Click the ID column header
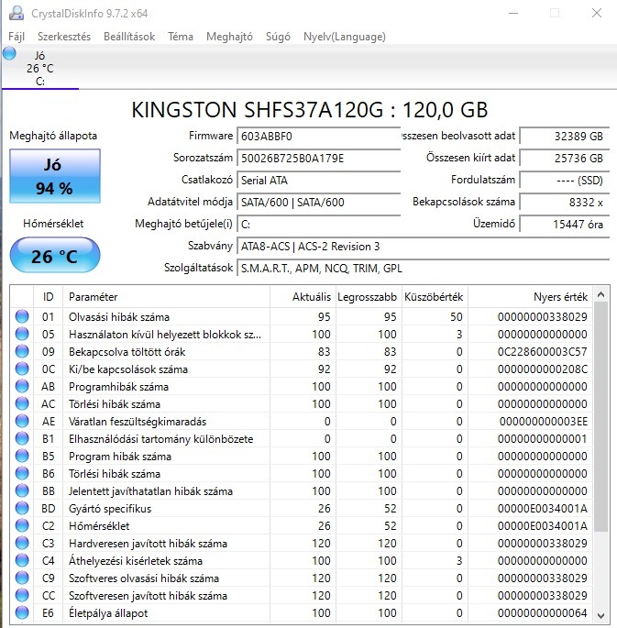Viewport: 617px width, 628px height. (48, 297)
